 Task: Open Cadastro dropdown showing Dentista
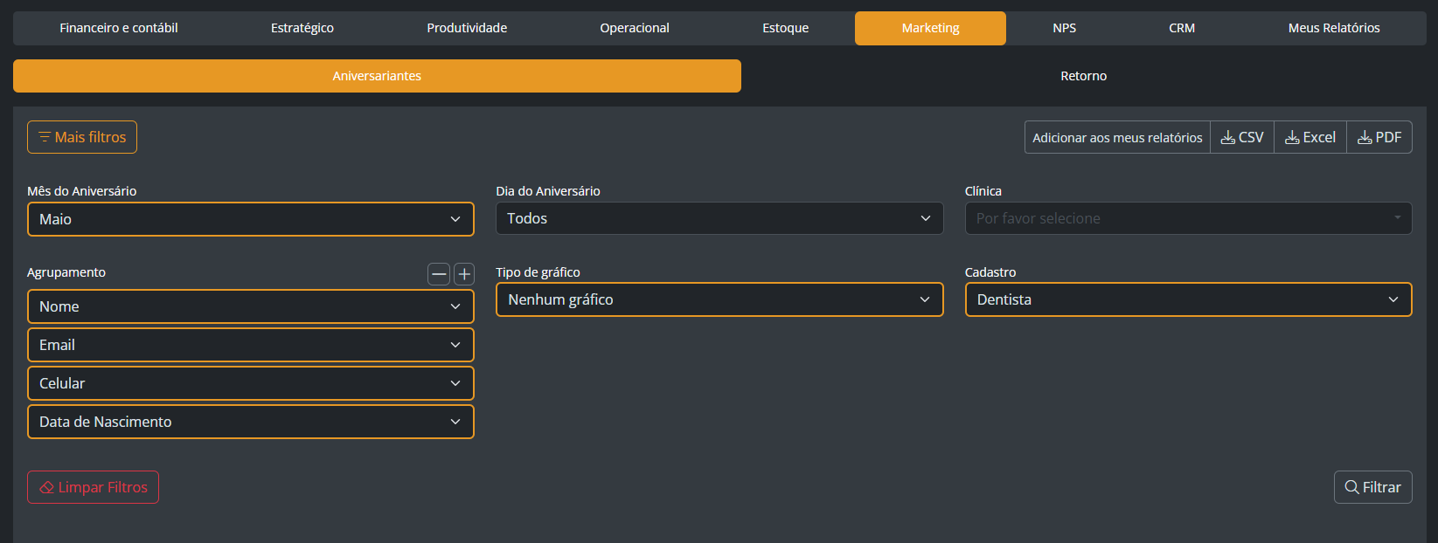[x=1188, y=299]
